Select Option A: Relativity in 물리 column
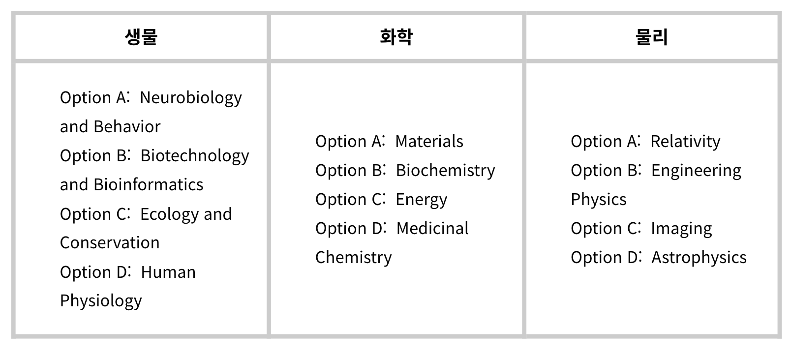The height and width of the screenshot is (355, 791). tap(645, 142)
